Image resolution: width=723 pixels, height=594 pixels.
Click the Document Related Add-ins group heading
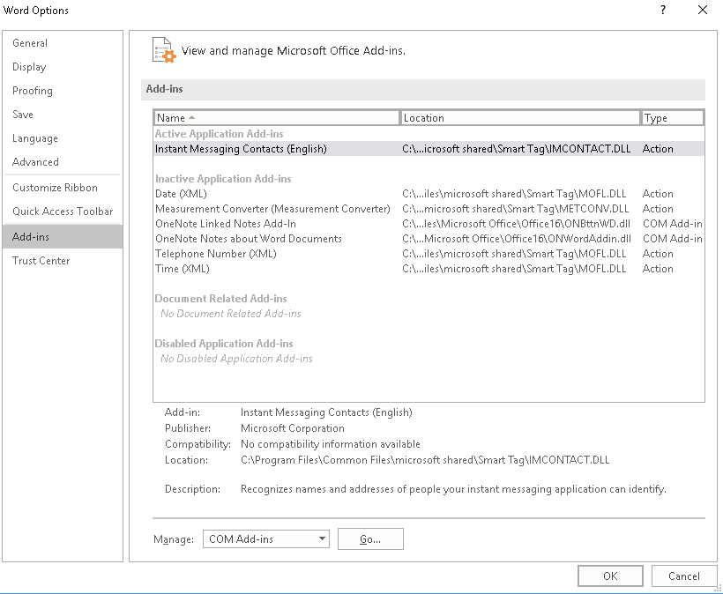(220, 299)
